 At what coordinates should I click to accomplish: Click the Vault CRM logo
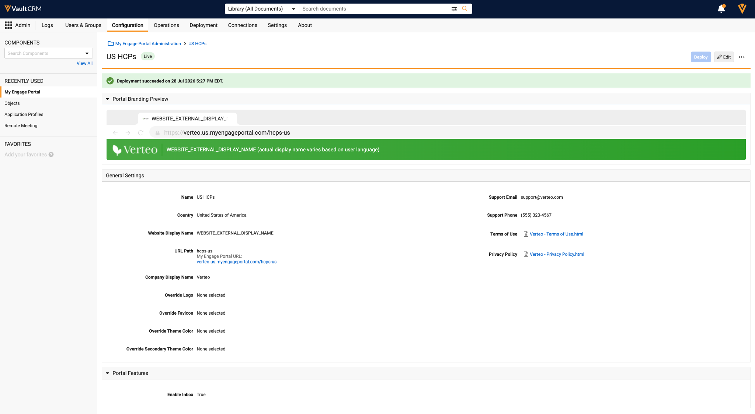click(23, 9)
